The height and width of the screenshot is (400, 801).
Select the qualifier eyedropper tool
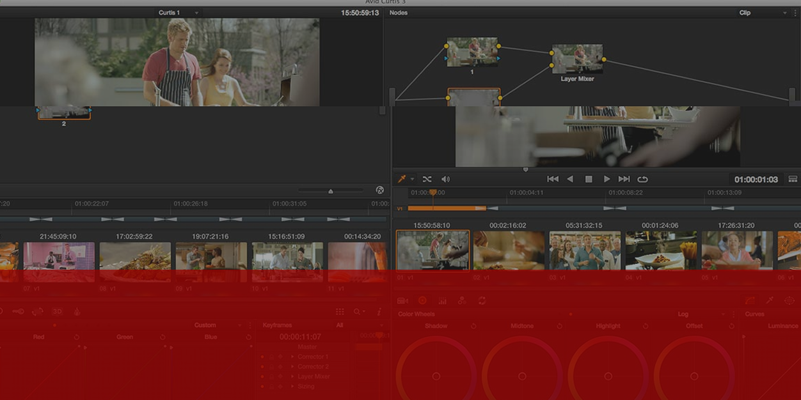[x=402, y=179]
